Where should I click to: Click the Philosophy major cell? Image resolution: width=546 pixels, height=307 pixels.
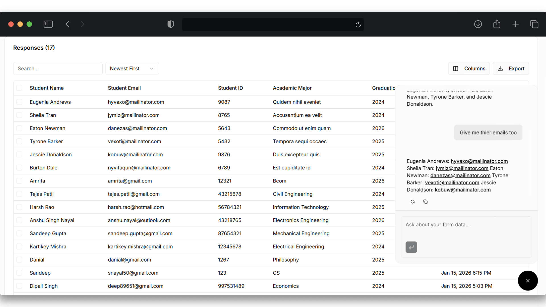286,260
